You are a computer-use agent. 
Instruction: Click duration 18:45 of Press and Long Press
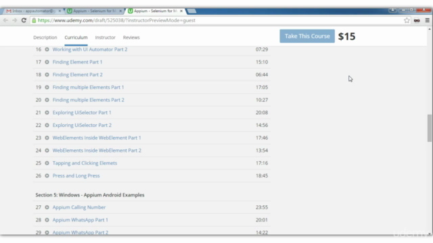point(262,175)
